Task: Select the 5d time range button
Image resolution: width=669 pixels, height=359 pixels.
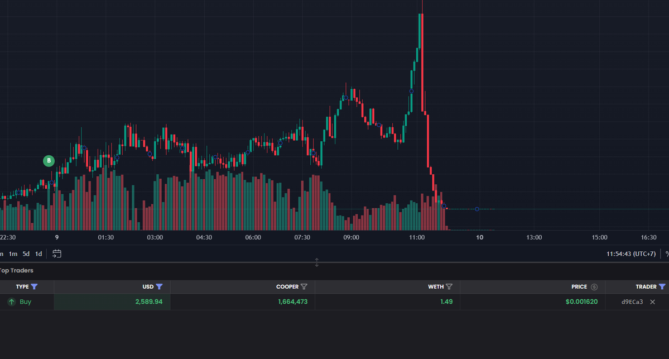Action: [x=26, y=254]
